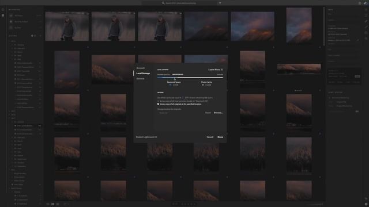Enable storing smart previews locally
Viewport: 369px width, 207px height.
(158, 101)
